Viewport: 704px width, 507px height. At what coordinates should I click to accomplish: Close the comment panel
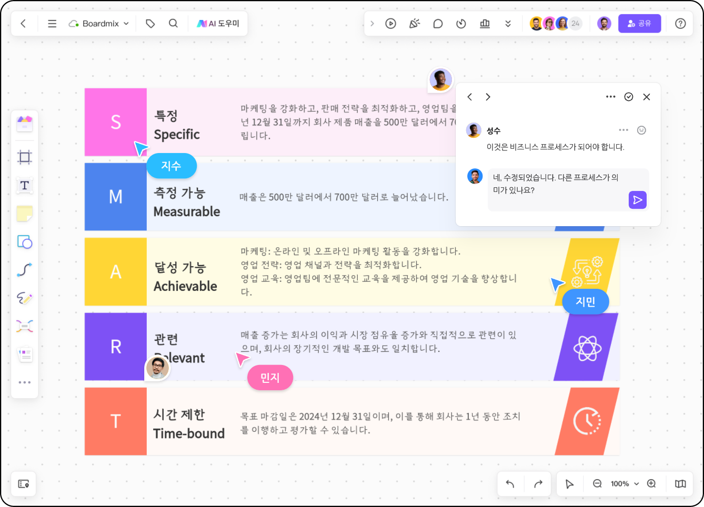coord(647,97)
